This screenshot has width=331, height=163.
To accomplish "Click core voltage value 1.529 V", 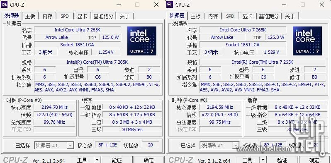I will point(271,52).
